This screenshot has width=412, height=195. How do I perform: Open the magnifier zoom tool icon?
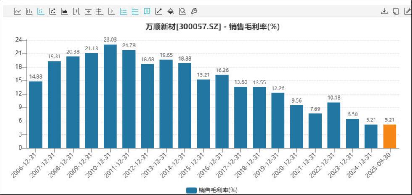(182, 11)
